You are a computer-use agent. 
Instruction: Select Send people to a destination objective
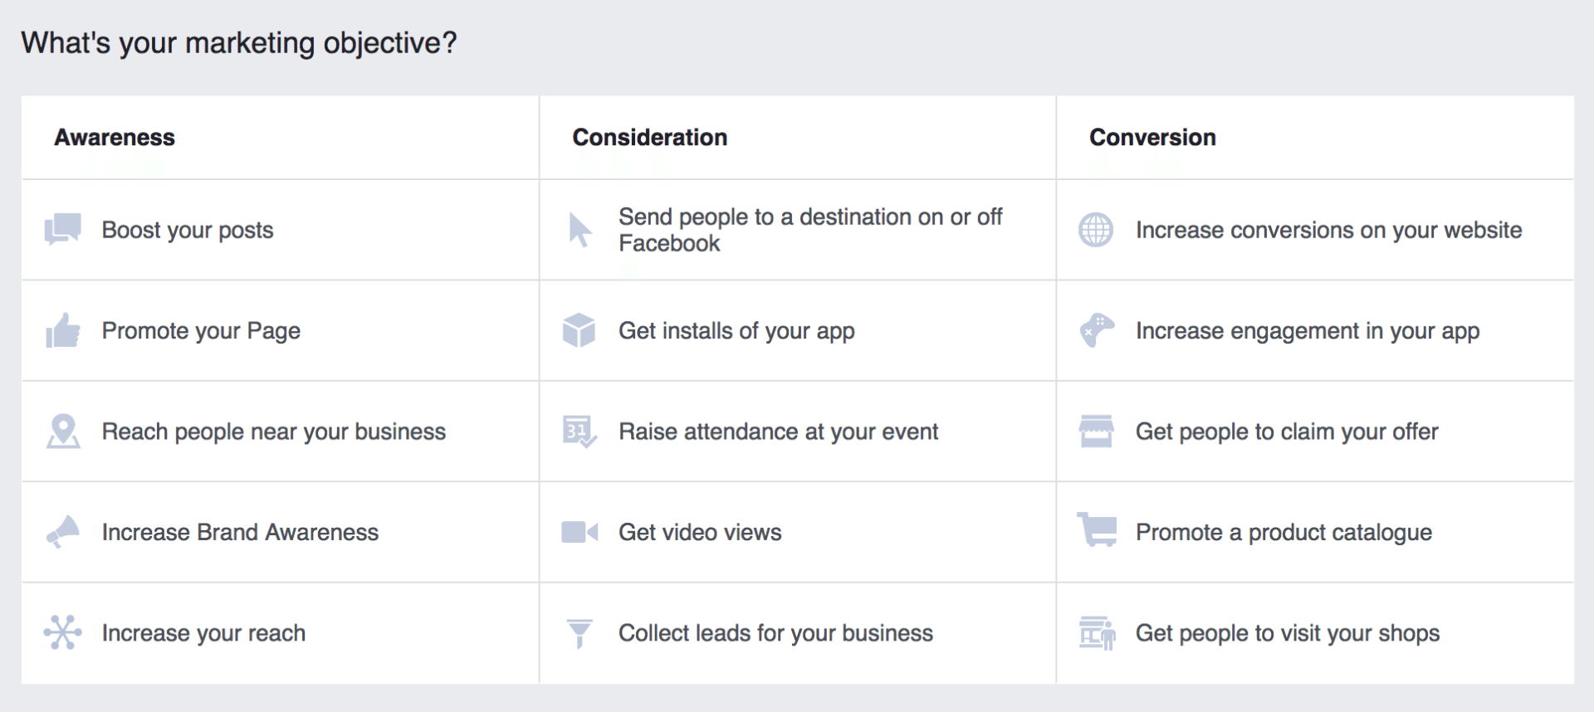tap(809, 230)
